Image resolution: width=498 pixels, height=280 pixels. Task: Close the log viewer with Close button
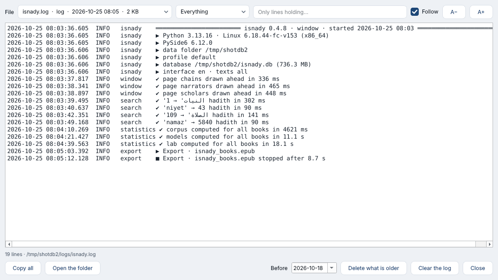(477, 268)
